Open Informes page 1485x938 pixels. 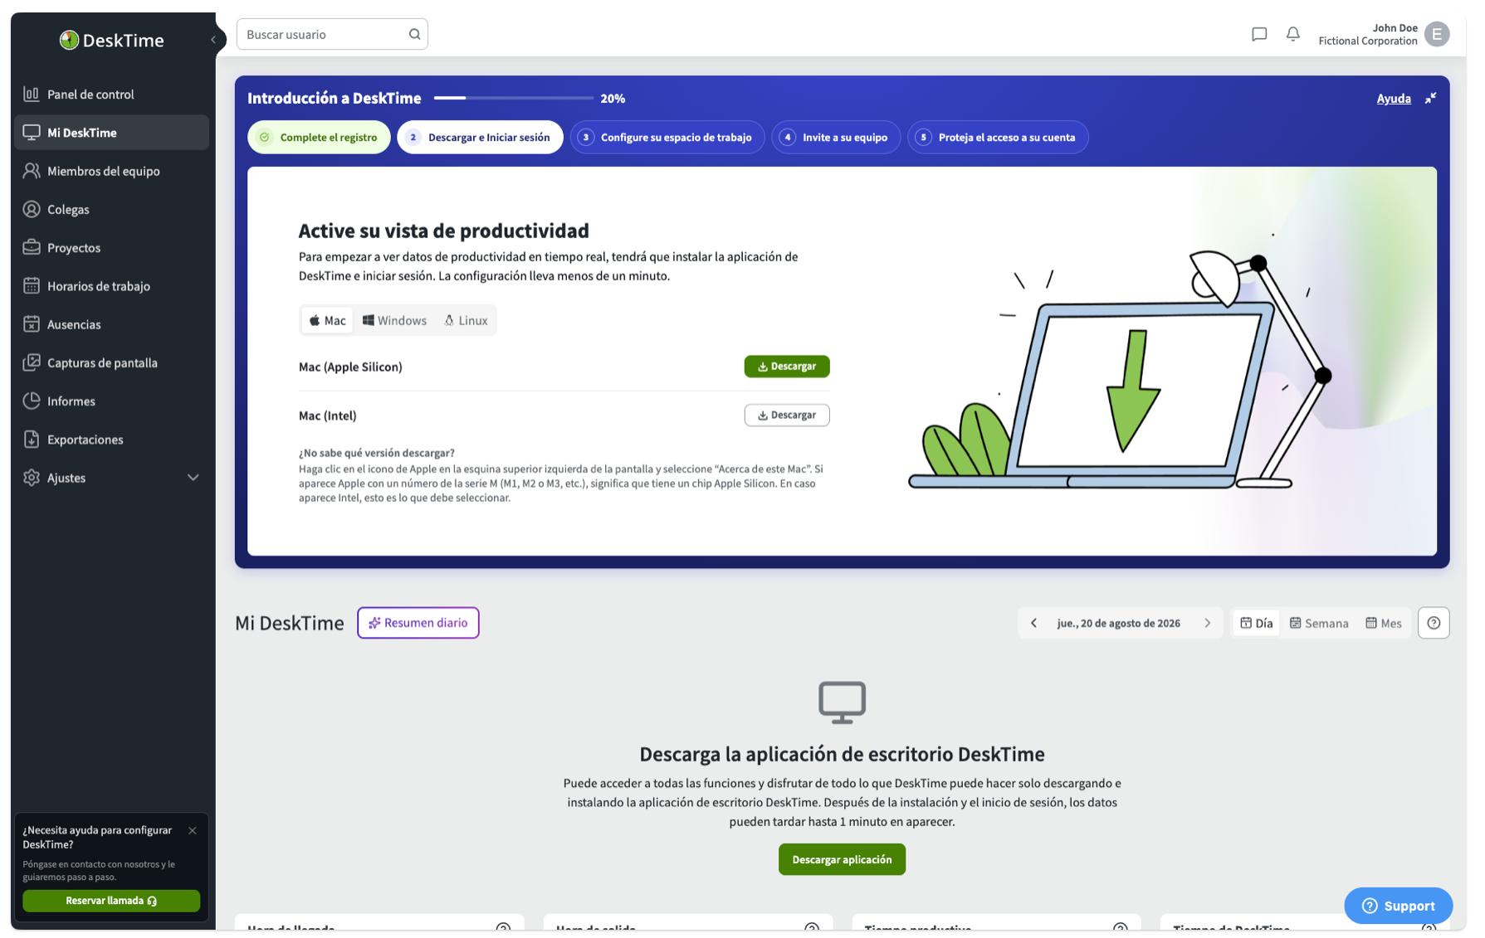click(x=111, y=401)
